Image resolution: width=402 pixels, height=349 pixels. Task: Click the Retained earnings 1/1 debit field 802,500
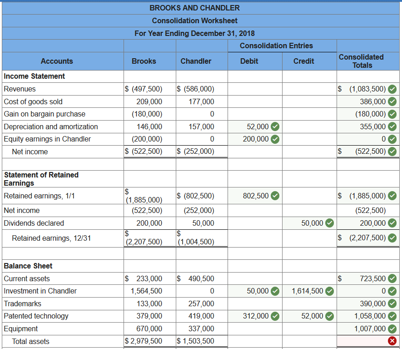[255, 196]
